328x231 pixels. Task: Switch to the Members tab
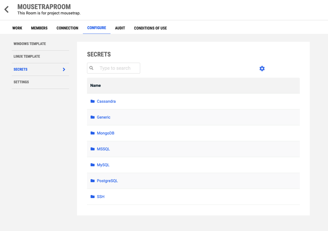click(39, 28)
